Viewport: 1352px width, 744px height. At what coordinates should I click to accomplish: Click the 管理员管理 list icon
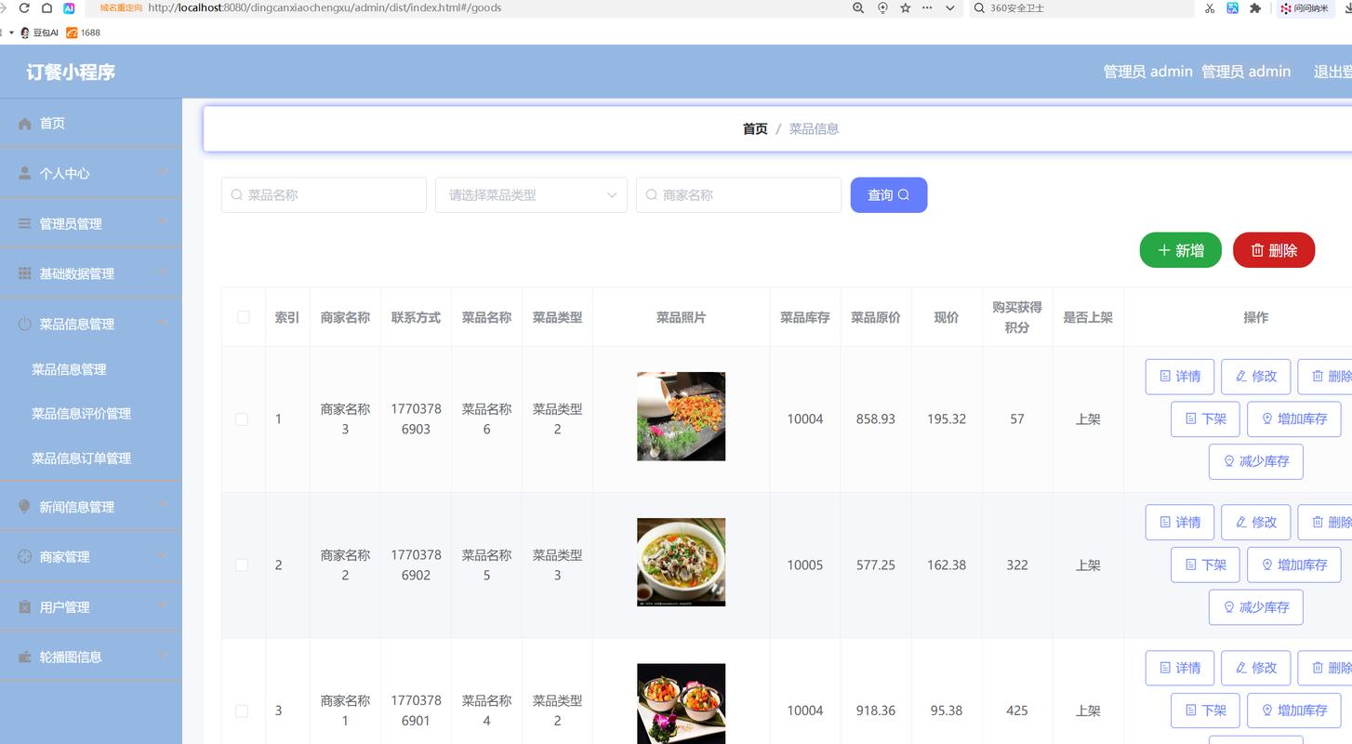[x=23, y=223]
